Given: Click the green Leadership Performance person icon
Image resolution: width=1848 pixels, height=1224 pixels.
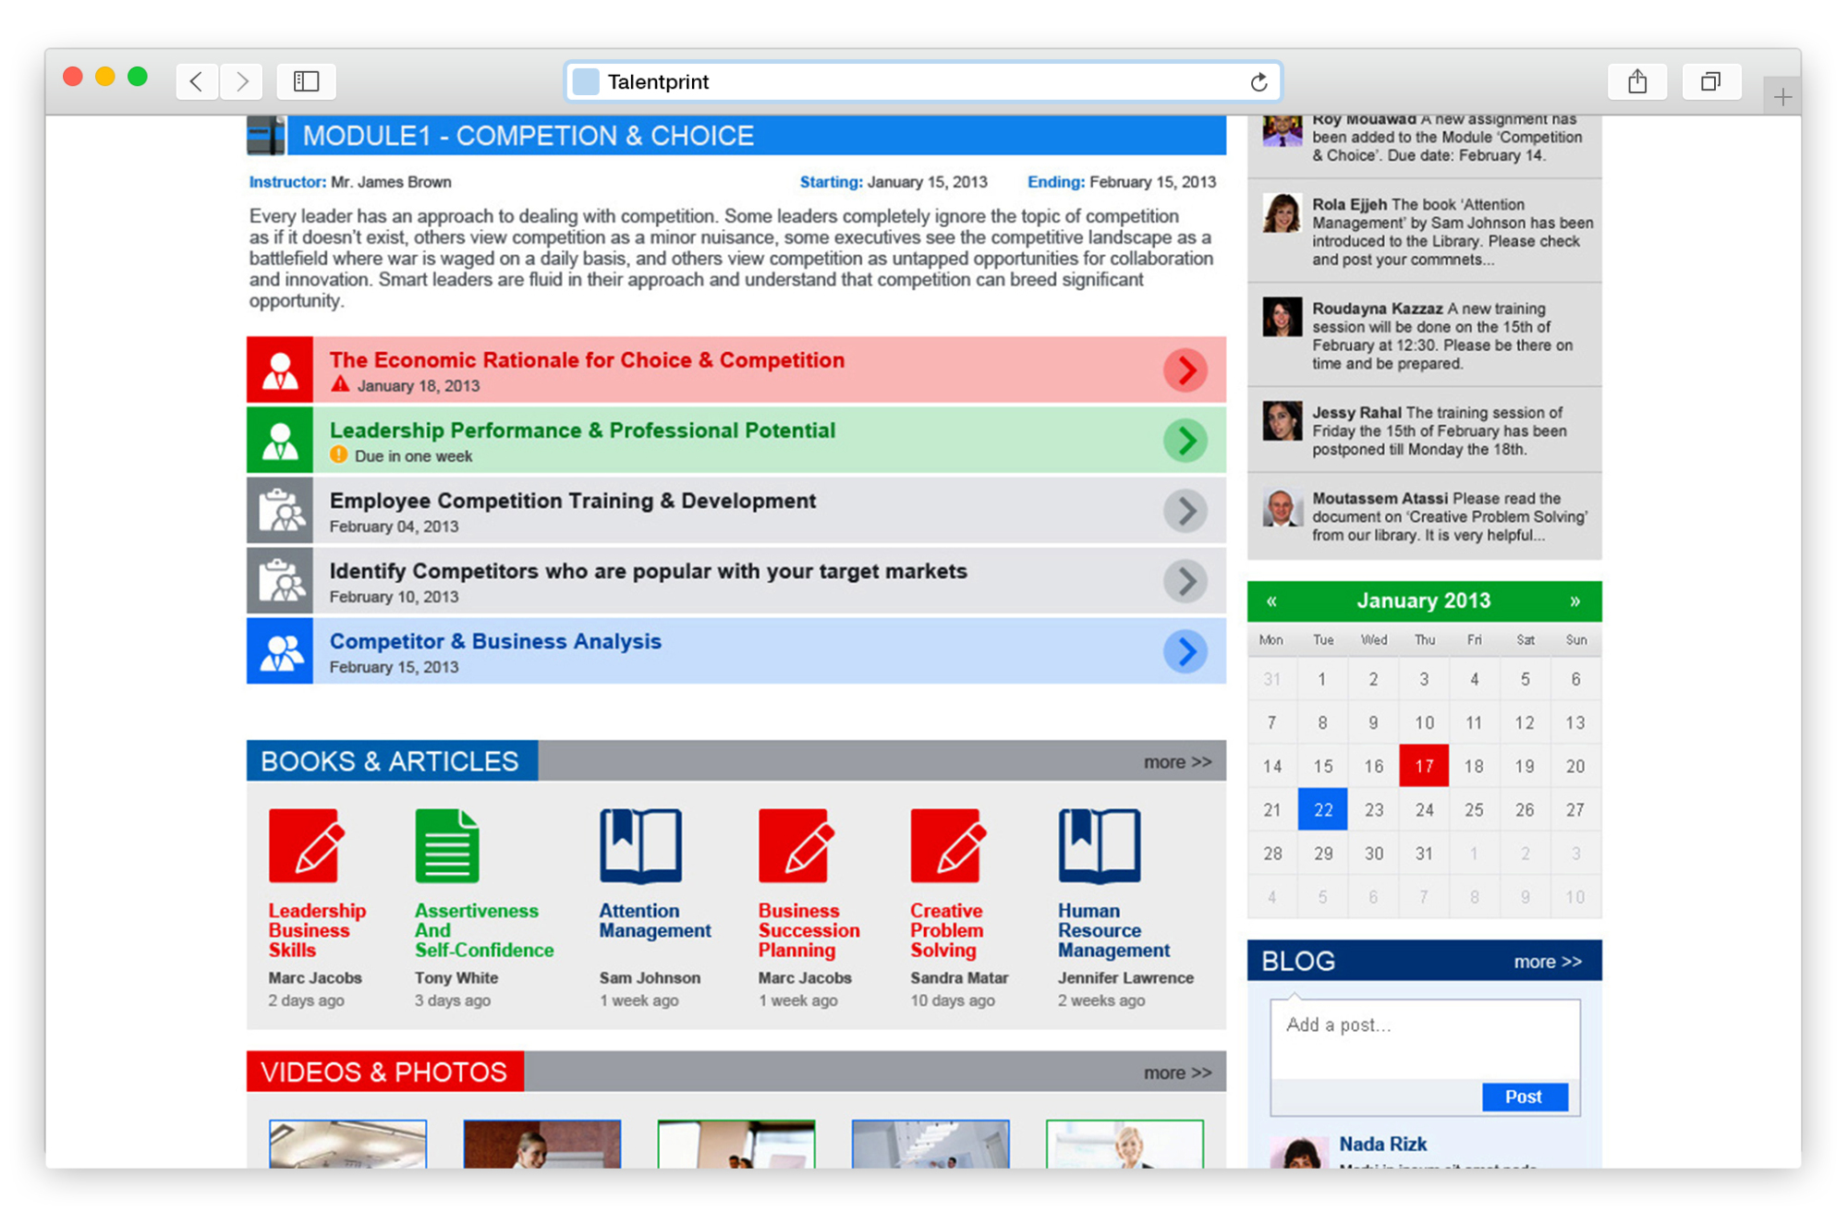Looking at the screenshot, I should point(280,441).
